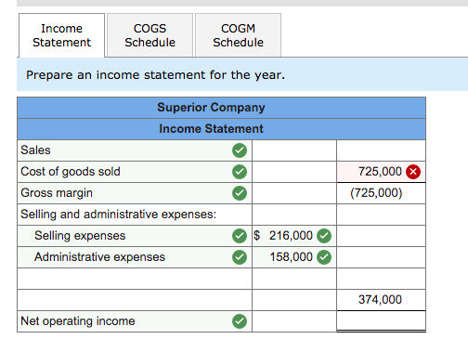Select the Gross margin label cell
This screenshot has height=339, width=468.
point(135,193)
